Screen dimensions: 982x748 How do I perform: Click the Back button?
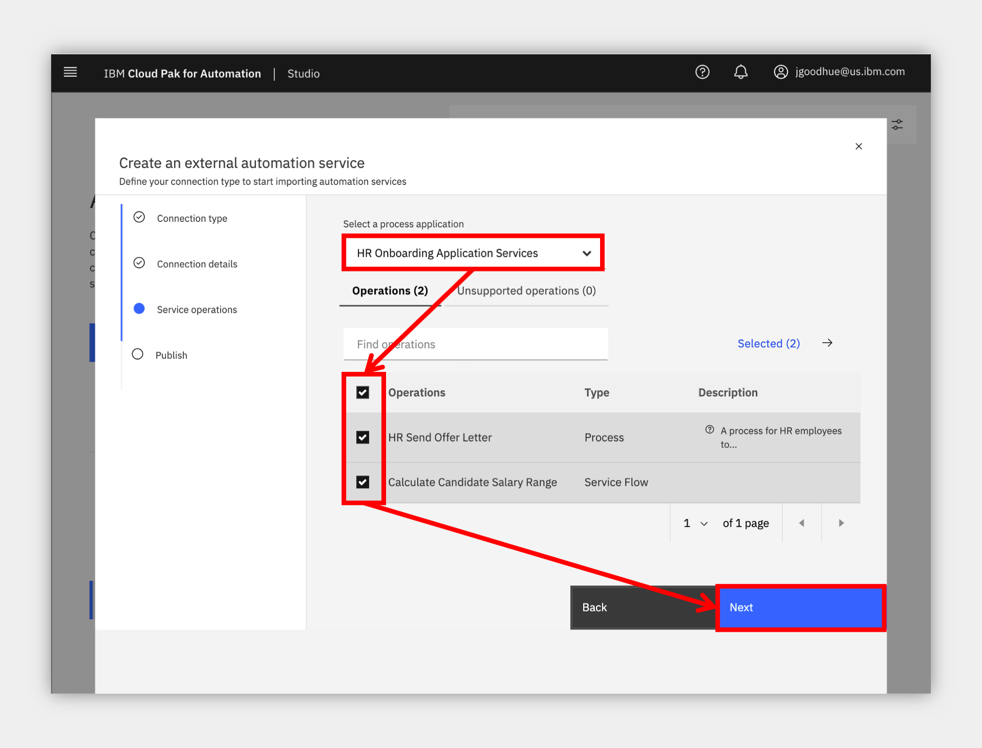[643, 608]
